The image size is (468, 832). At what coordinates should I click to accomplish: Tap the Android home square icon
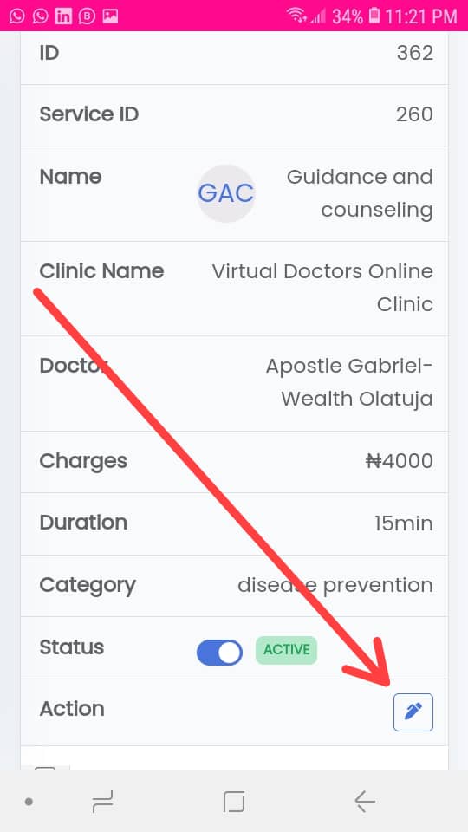pos(234,801)
